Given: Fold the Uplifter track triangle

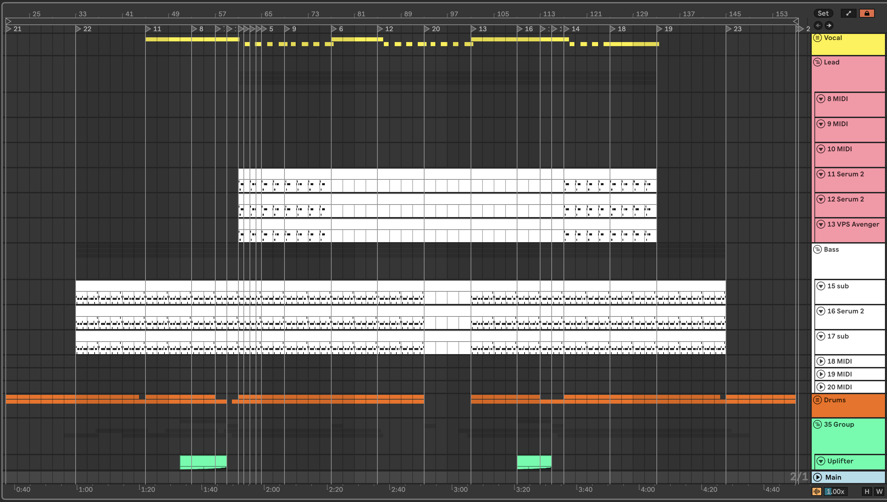Looking at the screenshot, I should tap(821, 461).
